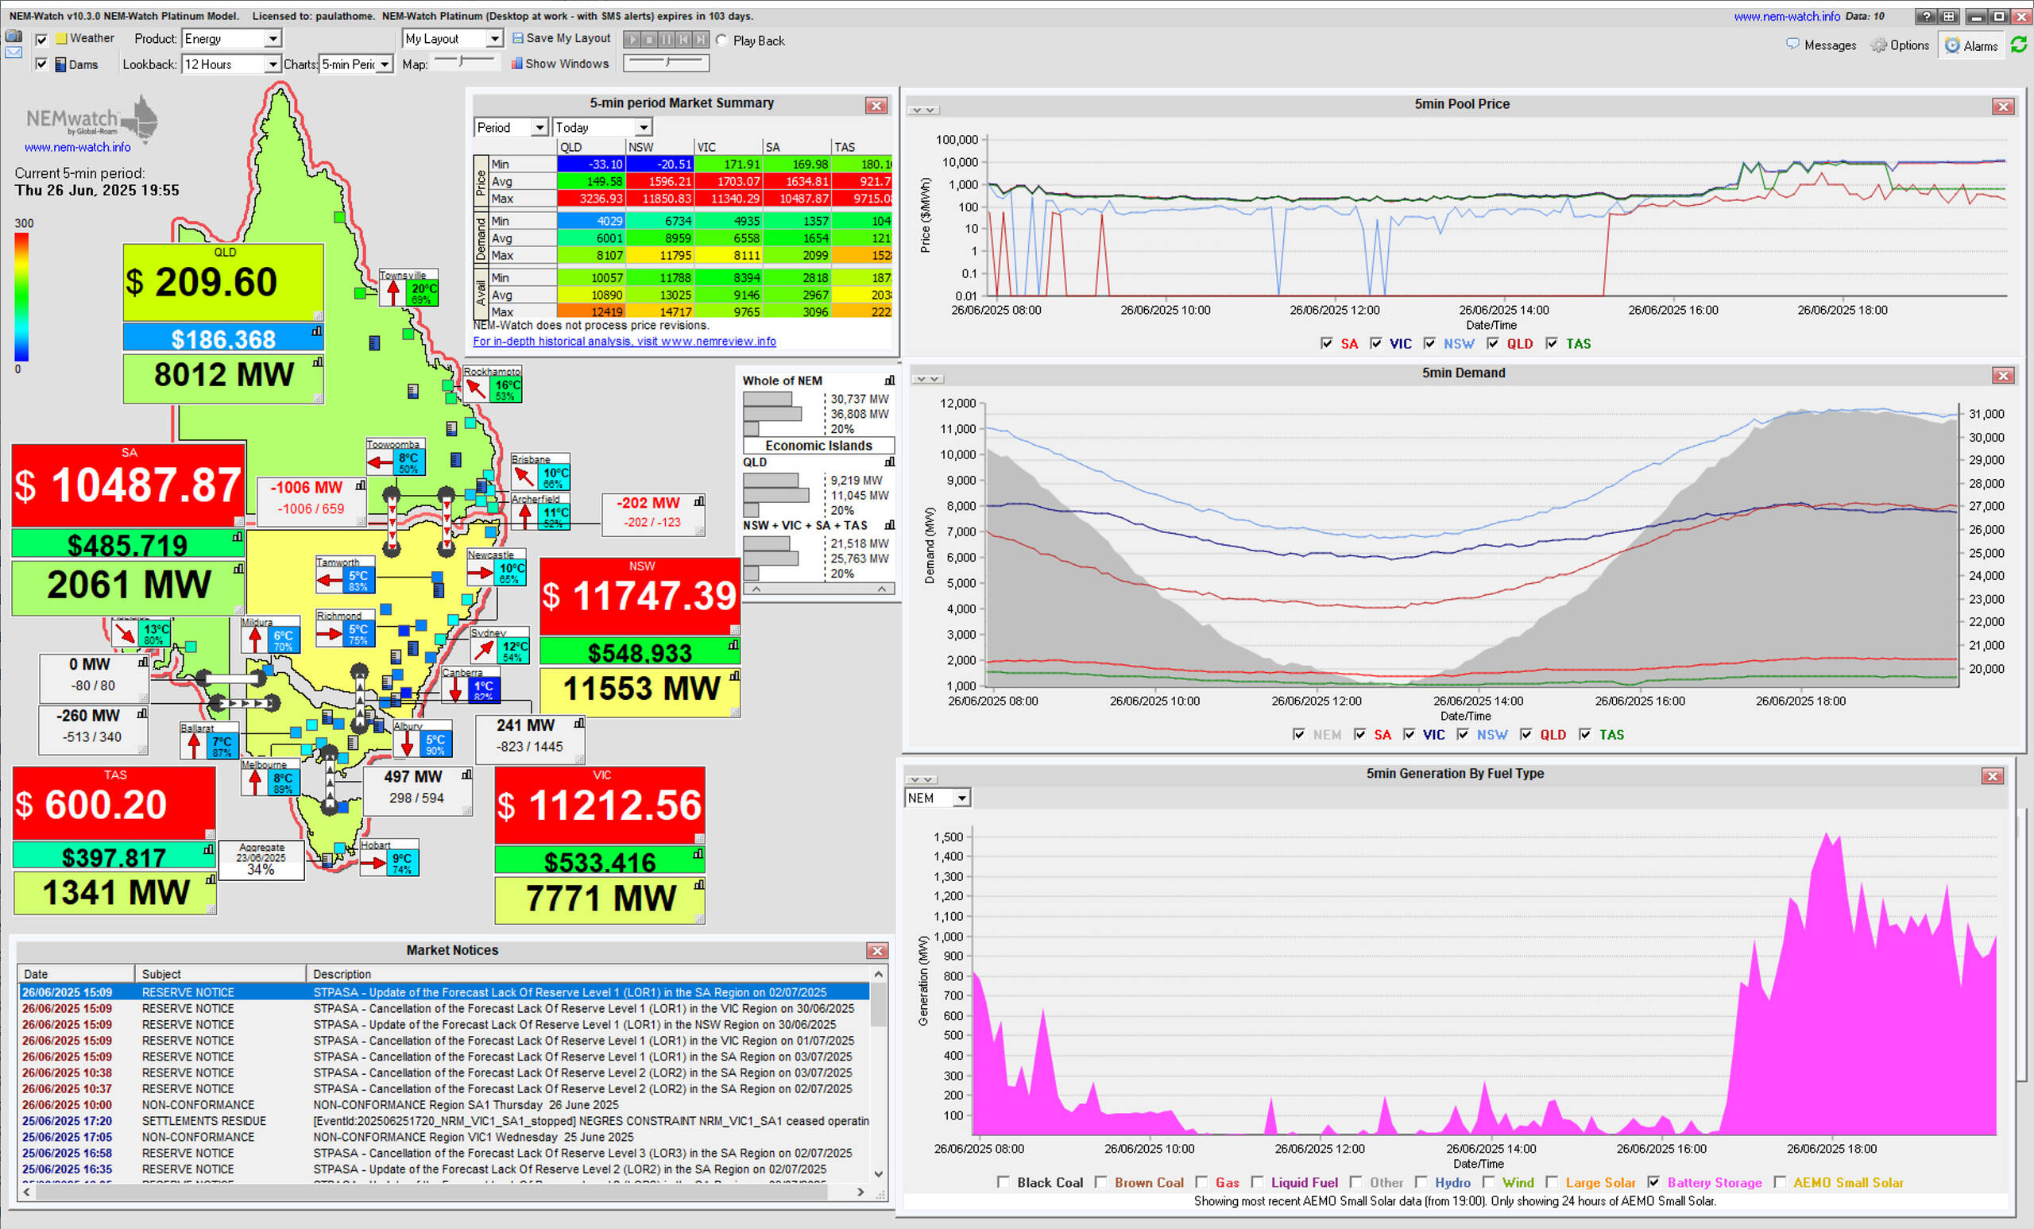
Task: Click the playback pause button
Action: pyautogui.click(x=666, y=40)
